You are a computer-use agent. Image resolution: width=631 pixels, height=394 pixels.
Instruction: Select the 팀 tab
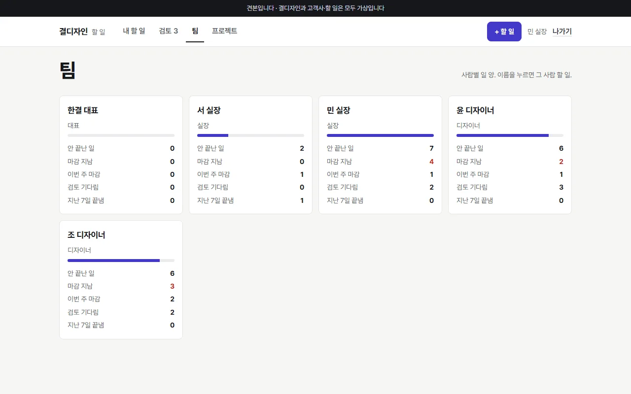coord(195,31)
